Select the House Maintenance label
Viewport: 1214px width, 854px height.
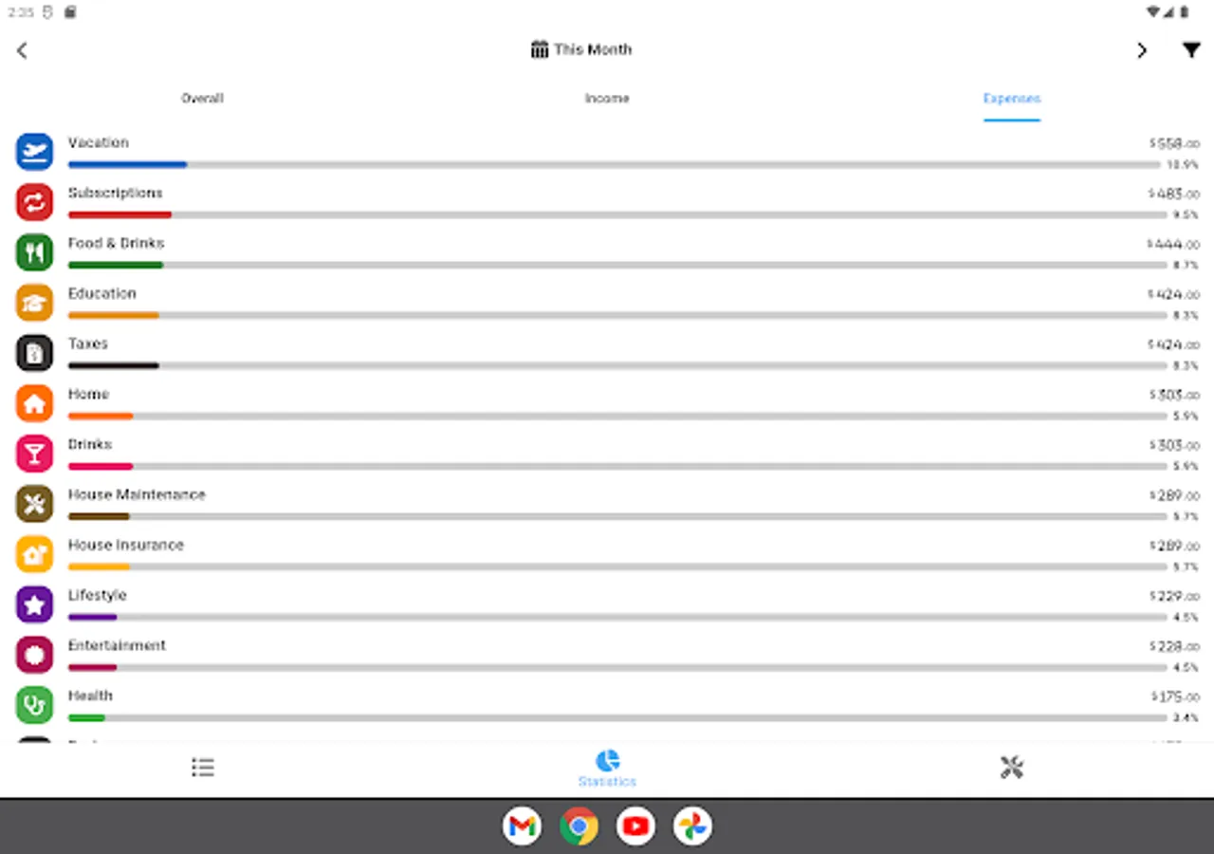[x=137, y=494]
